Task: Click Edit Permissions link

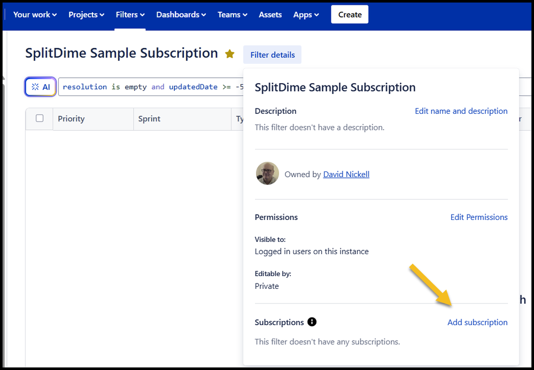Action: click(479, 217)
